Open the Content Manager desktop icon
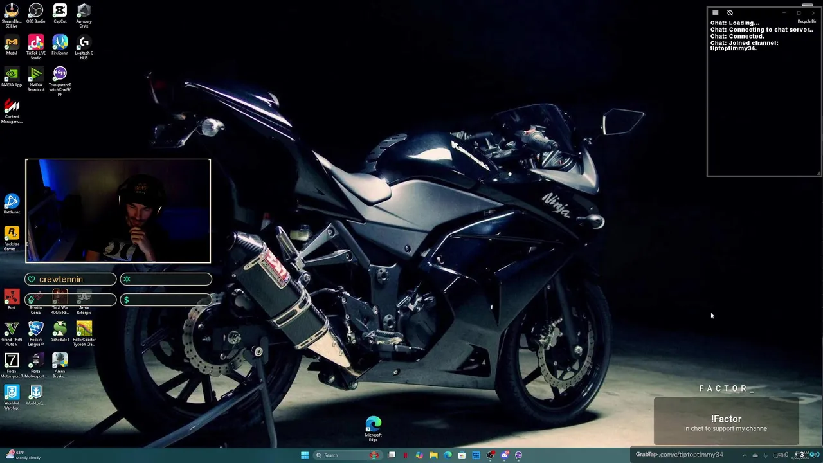 click(x=12, y=111)
